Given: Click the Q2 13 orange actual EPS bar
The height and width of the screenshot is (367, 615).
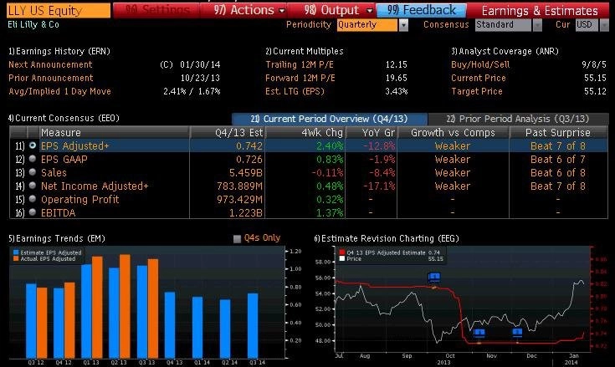Looking at the screenshot, I should pyautogui.click(x=125, y=306).
